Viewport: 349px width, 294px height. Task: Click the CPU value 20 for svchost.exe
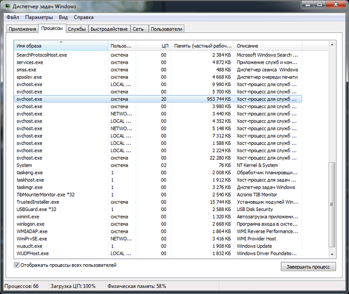tap(164, 99)
